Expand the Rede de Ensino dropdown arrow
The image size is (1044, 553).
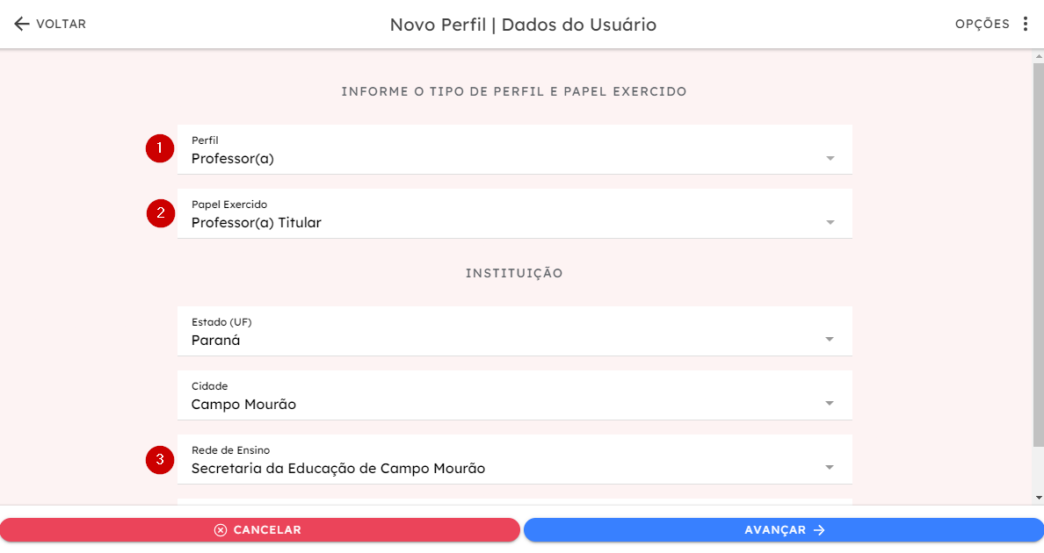[830, 467]
